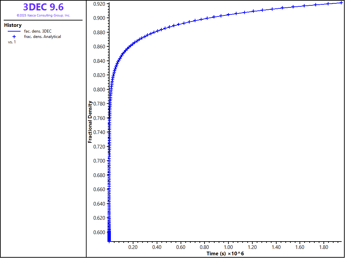Click the 0.20 tick on the time axis
Viewport: 345px width, 258px height.
click(133, 247)
